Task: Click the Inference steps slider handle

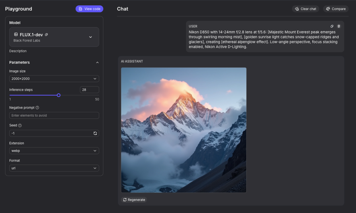Action: click(x=59, y=95)
